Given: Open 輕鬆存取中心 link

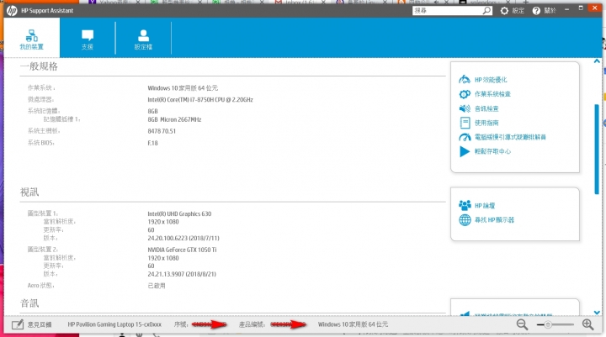Looking at the screenshot, I should (x=492, y=151).
